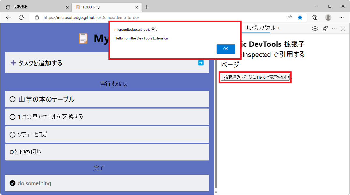350x195 pixels.
Task: Click the blue favorites star icon
Action: (x=300, y=17)
